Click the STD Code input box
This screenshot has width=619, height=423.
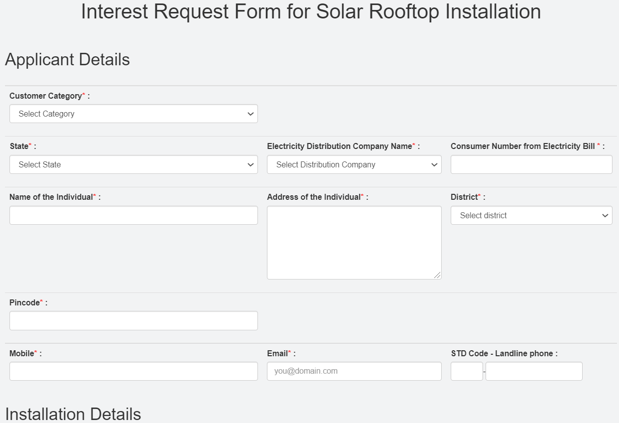466,371
